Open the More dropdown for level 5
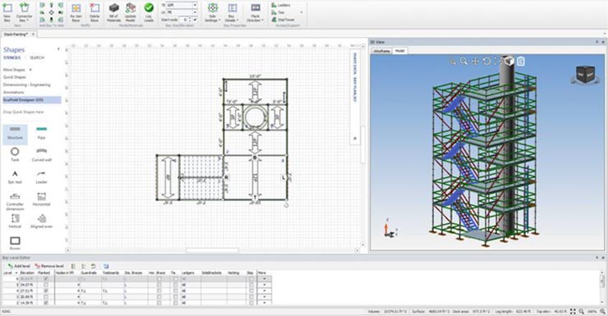The width and height of the screenshot is (608, 316). click(265, 285)
